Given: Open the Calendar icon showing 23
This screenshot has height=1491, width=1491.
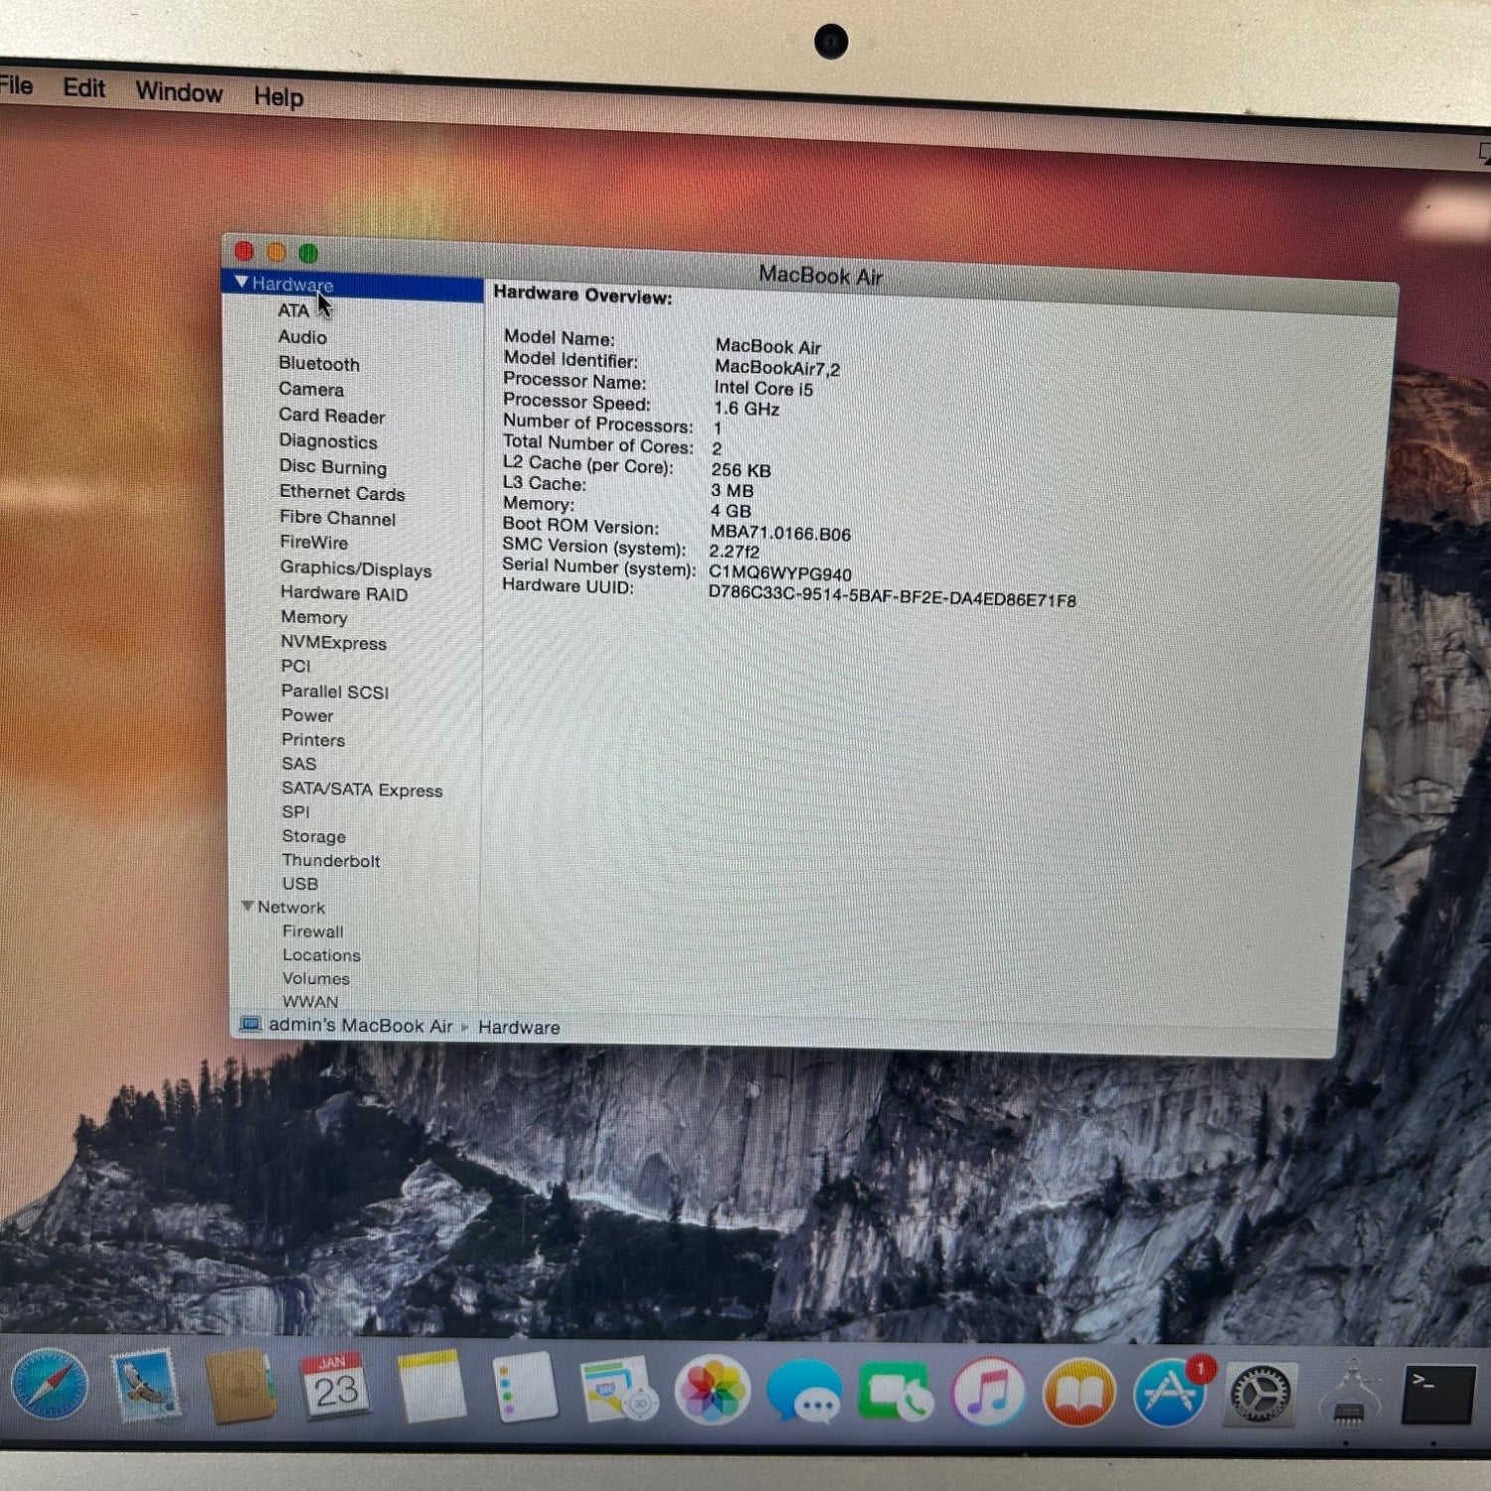Looking at the screenshot, I should pyautogui.click(x=335, y=1386).
